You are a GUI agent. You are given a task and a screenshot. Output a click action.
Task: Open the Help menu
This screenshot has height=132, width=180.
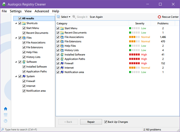point(56,11)
